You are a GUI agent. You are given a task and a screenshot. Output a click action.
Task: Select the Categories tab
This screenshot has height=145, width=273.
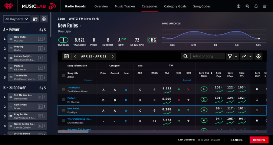(149, 6)
